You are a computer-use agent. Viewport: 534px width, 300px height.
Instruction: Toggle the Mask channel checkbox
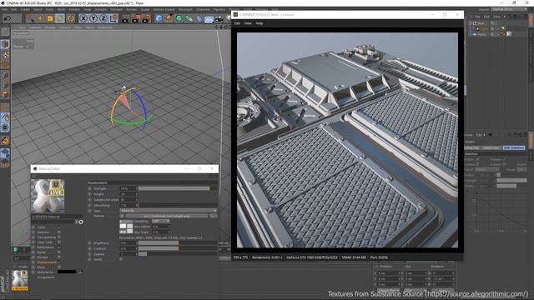point(59,267)
